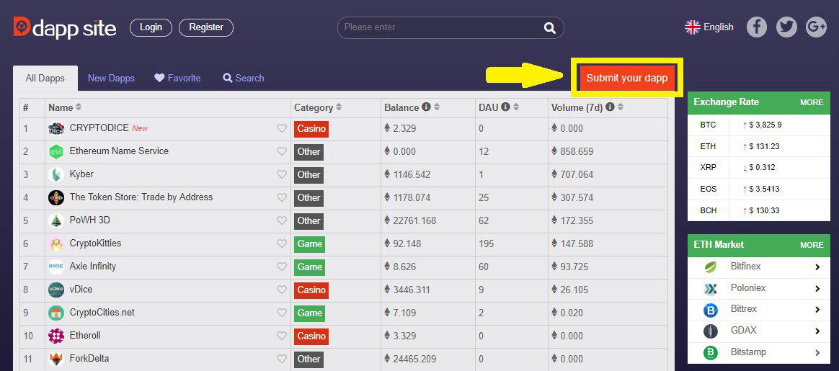This screenshot has height=371, width=839.
Task: Open MORE in Exchange Rate panel
Action: [x=812, y=102]
